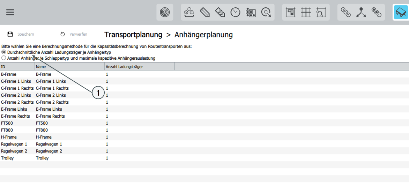Click the grid lines icon
409x185 pixels.
point(306,12)
